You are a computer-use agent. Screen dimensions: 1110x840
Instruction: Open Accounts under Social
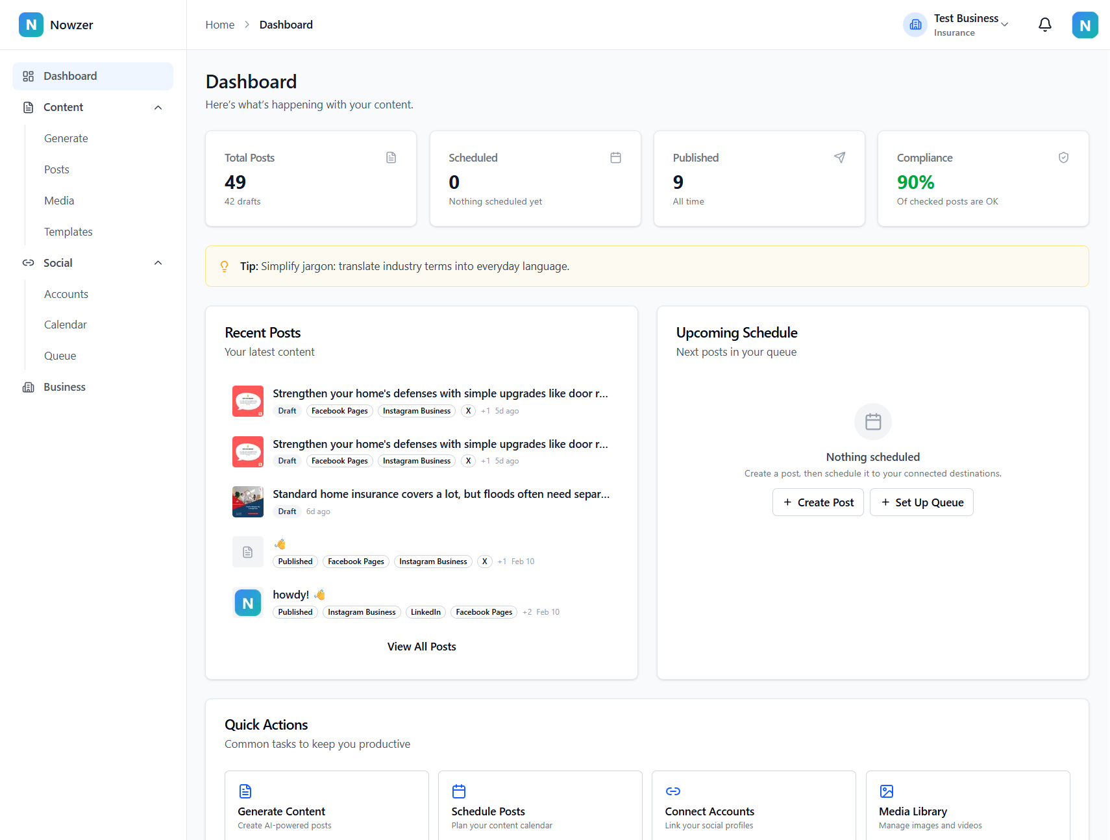click(x=66, y=294)
